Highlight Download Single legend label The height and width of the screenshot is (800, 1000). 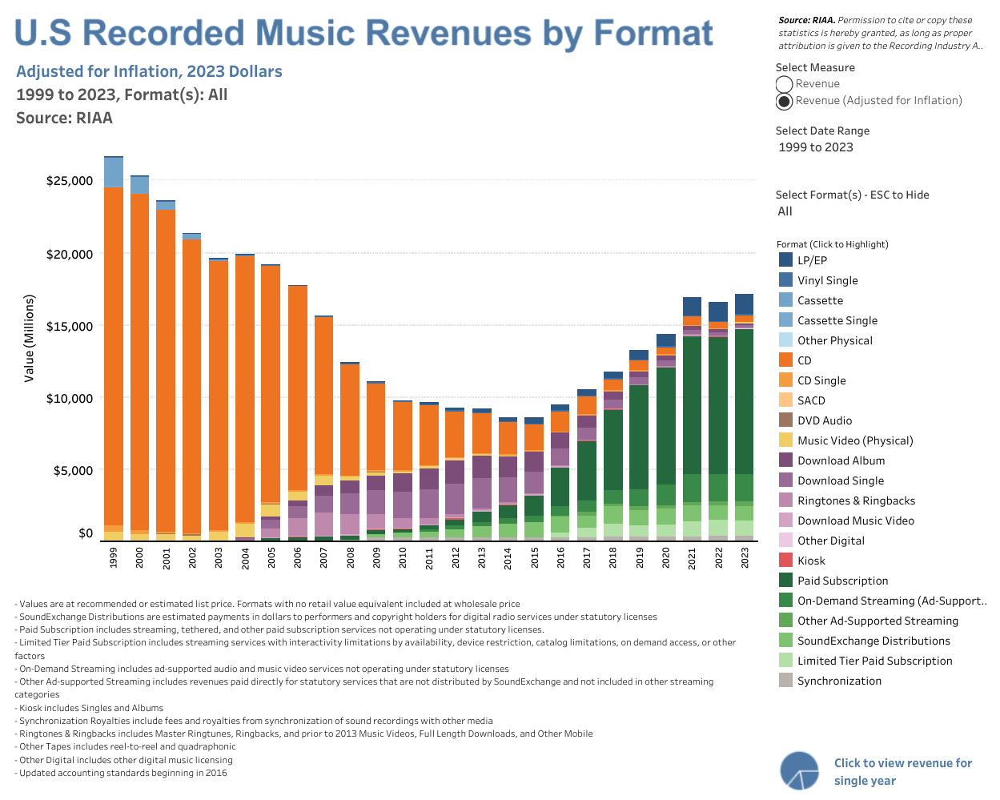[x=841, y=480]
